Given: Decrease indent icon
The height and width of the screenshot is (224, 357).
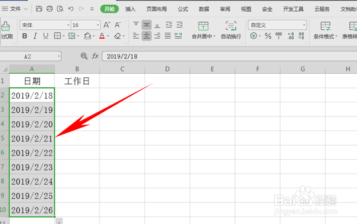Looking at the screenshot, I should click(169, 25).
